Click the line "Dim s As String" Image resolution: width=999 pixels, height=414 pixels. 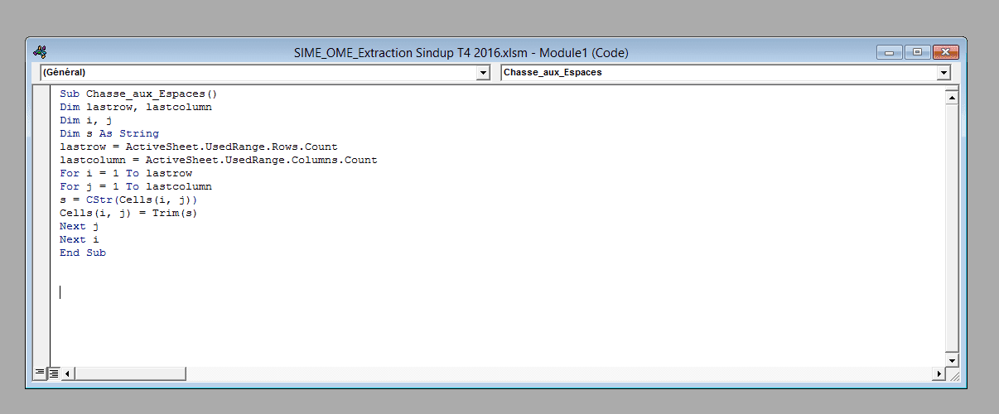tap(109, 133)
